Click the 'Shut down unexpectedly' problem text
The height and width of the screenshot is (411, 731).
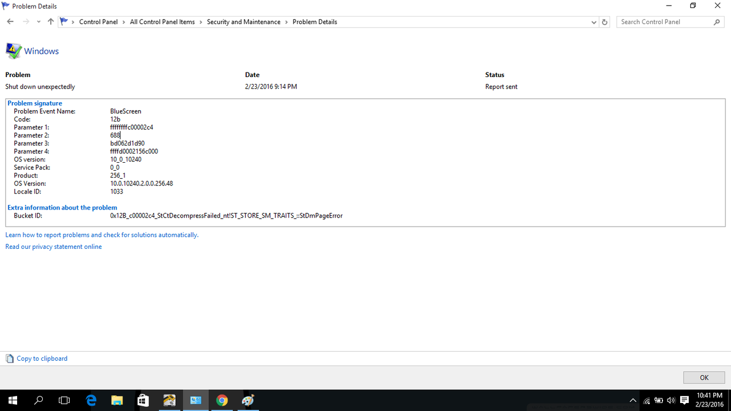(x=40, y=87)
